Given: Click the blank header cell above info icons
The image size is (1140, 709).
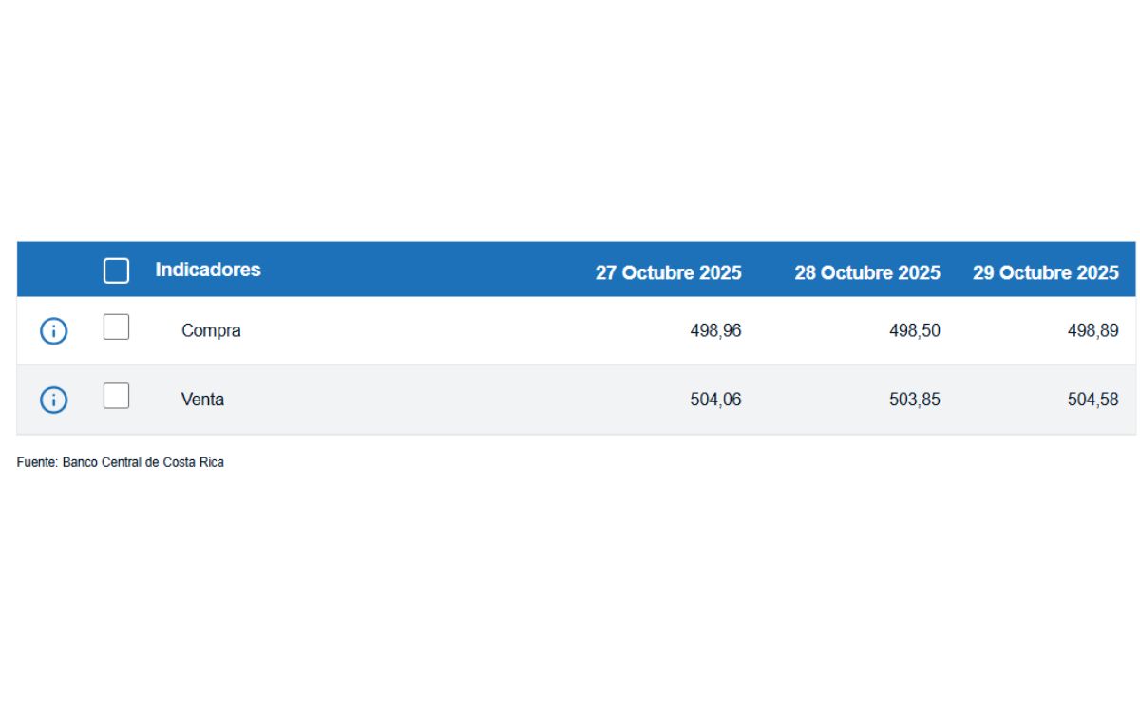Looking at the screenshot, I should (54, 271).
